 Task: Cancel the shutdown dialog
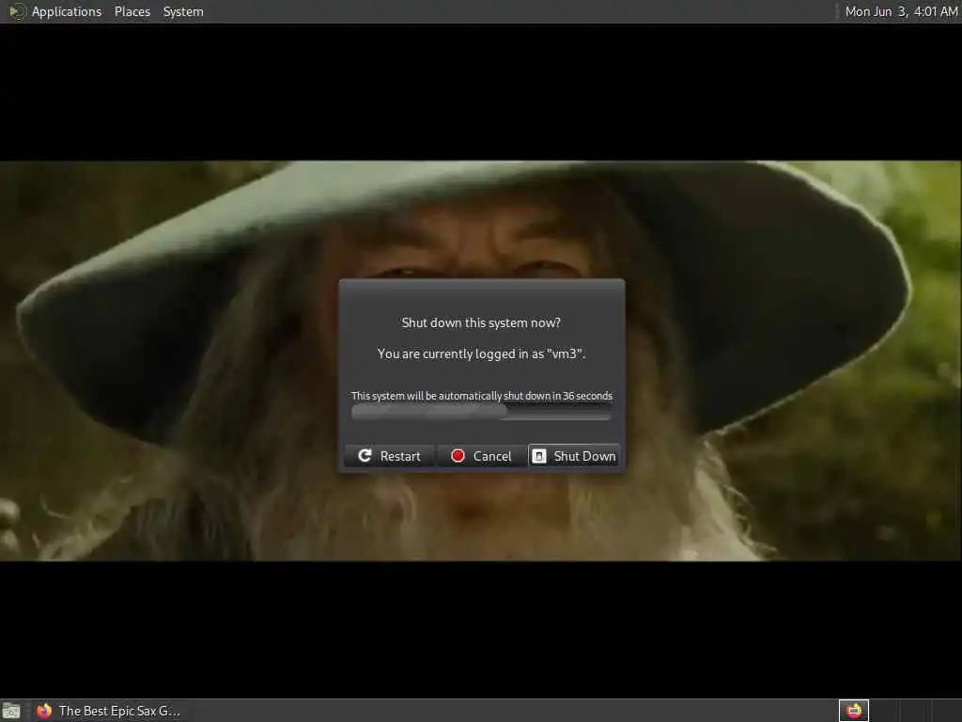482,456
